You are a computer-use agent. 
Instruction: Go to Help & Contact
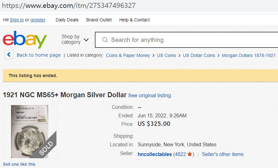(134, 20)
